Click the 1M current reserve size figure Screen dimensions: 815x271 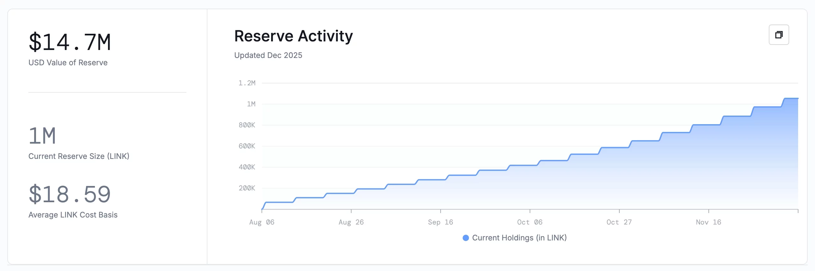point(42,136)
